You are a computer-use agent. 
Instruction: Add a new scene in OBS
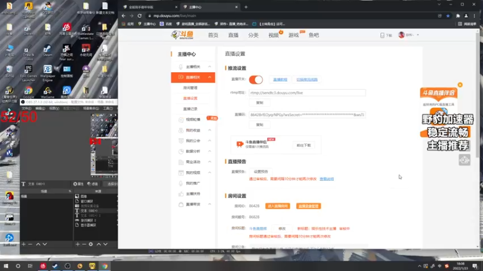coord(24,244)
